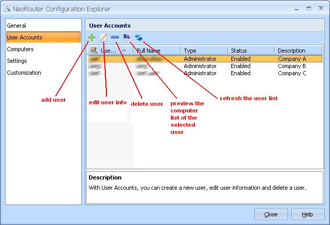Viewport: 330px width, 225px height.
Task: Click the NeoRouter title bar app icon
Action: coord(7,9)
